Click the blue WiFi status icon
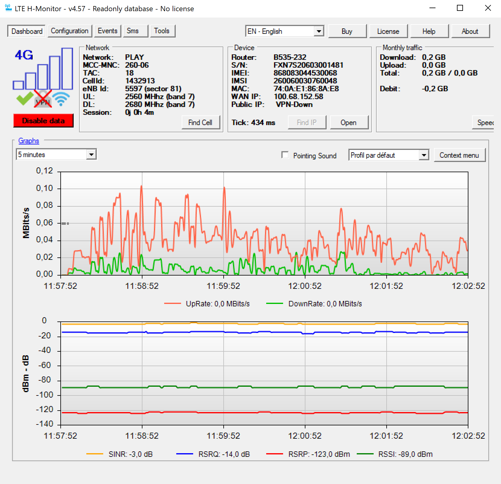The image size is (501, 484). (x=61, y=99)
